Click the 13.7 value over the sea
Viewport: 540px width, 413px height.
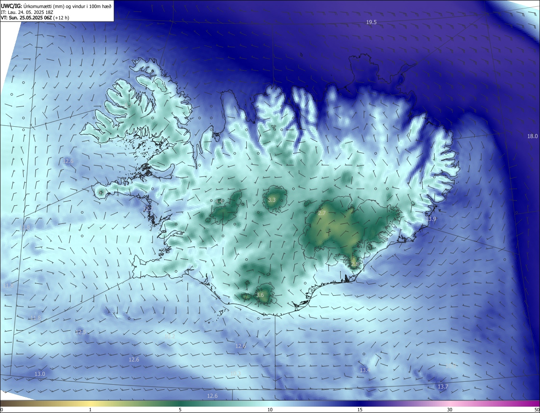443,387
